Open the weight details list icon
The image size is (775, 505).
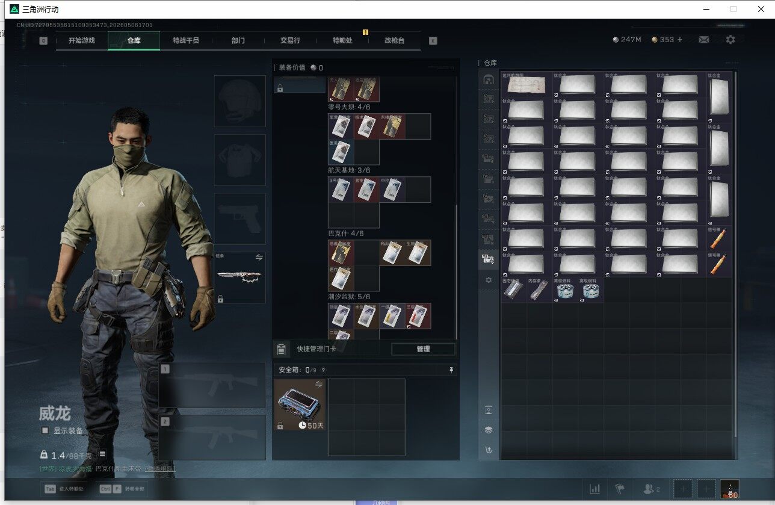coord(102,454)
